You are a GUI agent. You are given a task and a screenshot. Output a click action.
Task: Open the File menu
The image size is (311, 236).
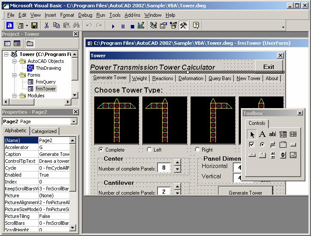point(11,15)
